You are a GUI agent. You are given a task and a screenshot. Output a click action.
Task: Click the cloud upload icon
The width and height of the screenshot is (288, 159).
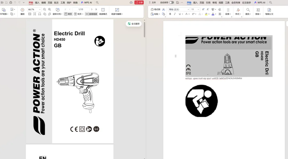(x=131, y=3)
